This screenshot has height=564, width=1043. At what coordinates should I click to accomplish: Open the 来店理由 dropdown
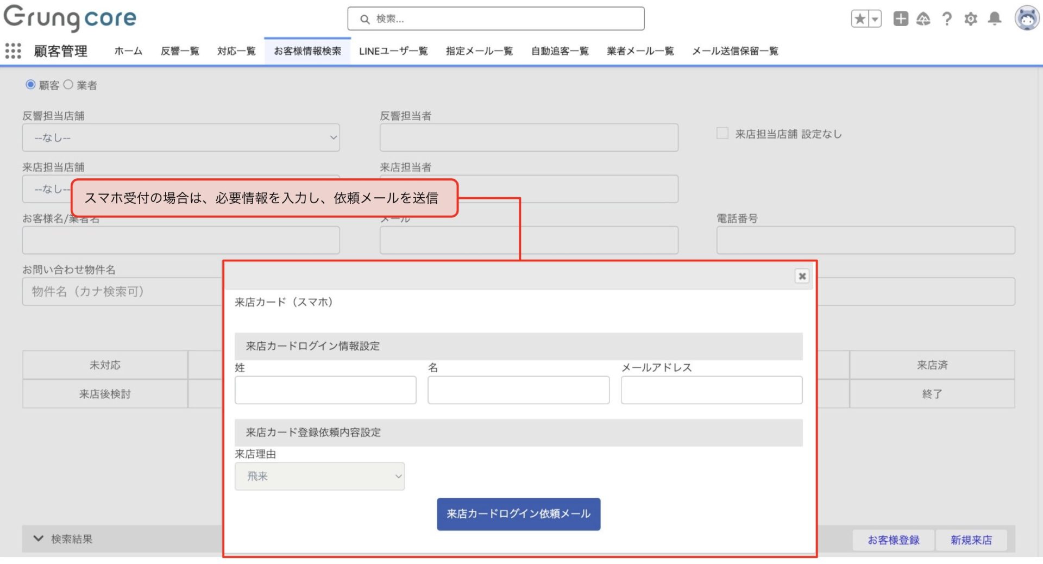pyautogui.click(x=319, y=477)
